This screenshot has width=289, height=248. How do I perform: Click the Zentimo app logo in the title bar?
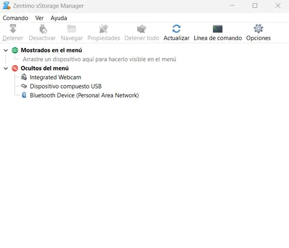6,5
